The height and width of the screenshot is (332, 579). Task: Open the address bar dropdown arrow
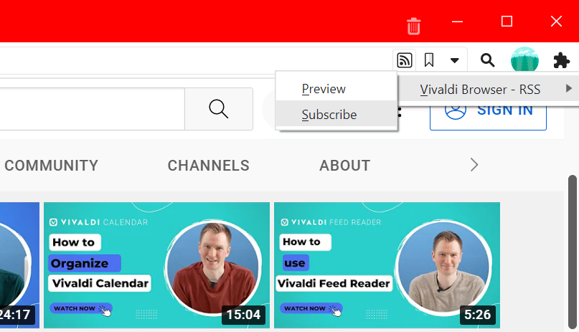coord(455,60)
